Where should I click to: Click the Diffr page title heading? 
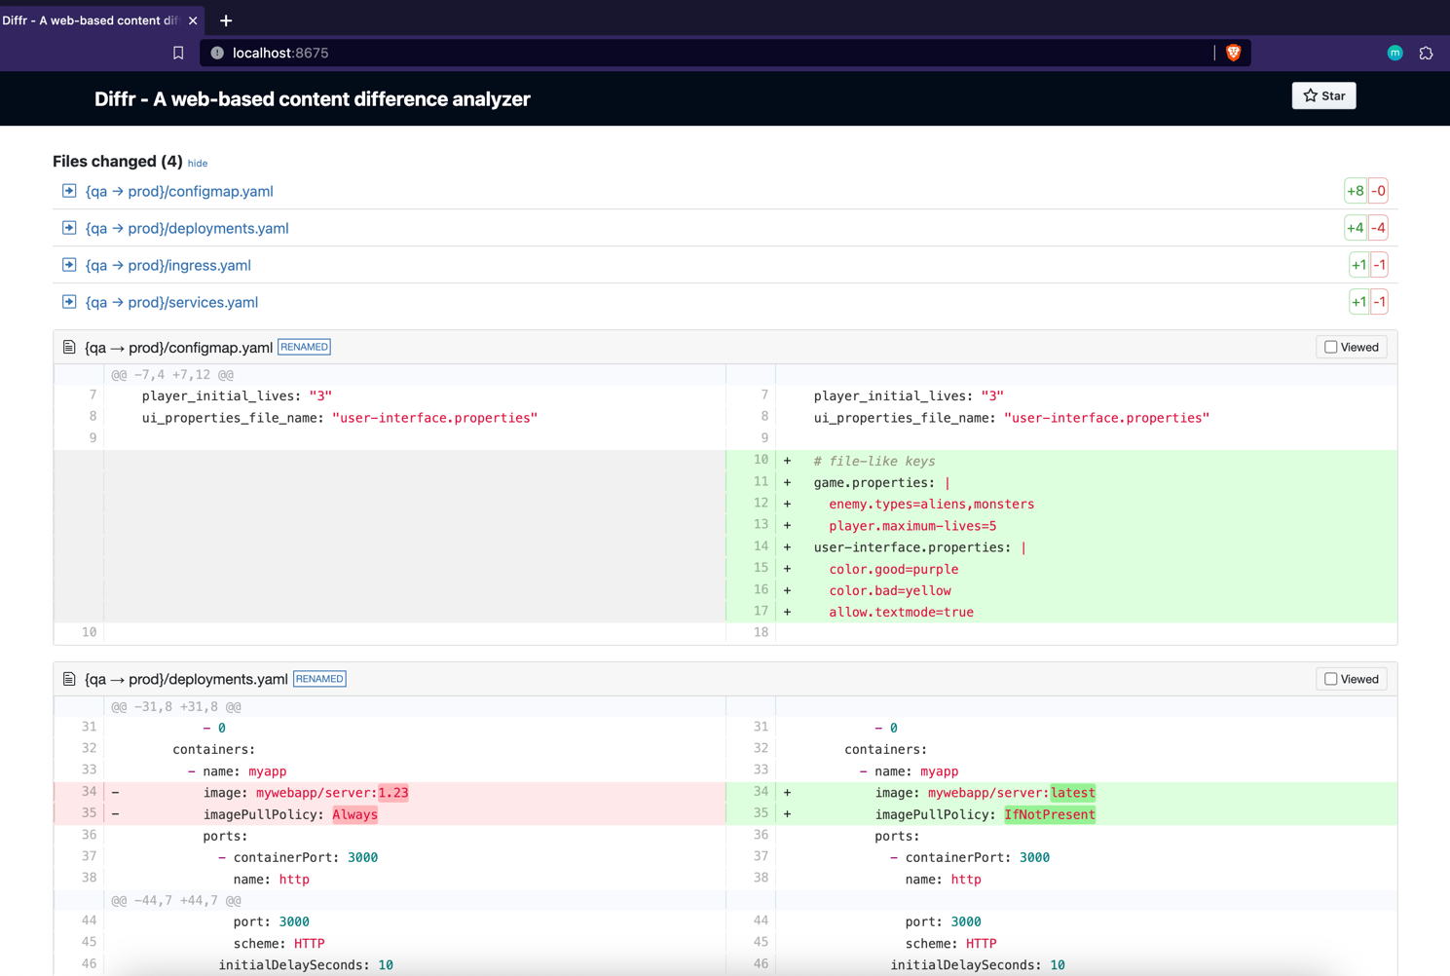pyautogui.click(x=313, y=99)
